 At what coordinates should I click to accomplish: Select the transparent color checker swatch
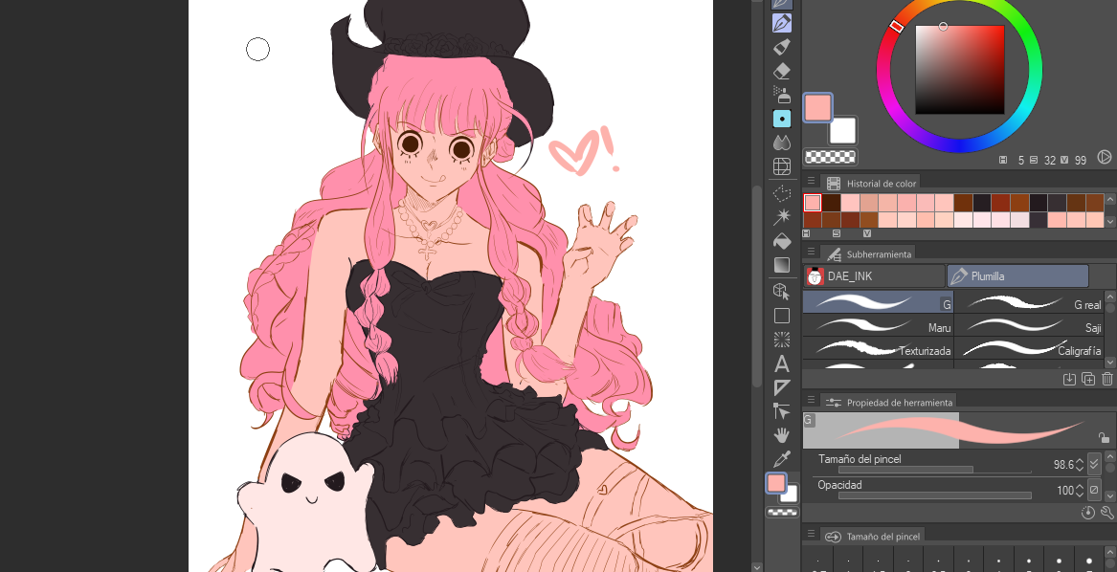(830, 157)
